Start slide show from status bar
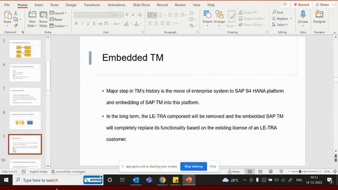Viewport: 338px width, 190px height. pos(281,172)
